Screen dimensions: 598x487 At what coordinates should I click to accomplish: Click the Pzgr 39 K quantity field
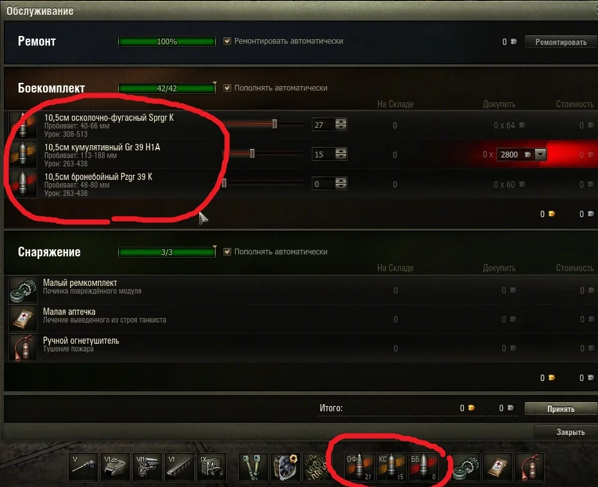coord(324,184)
